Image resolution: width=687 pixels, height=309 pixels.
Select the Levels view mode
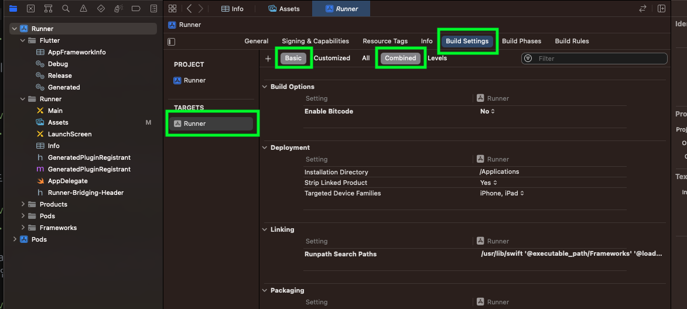pyautogui.click(x=438, y=58)
